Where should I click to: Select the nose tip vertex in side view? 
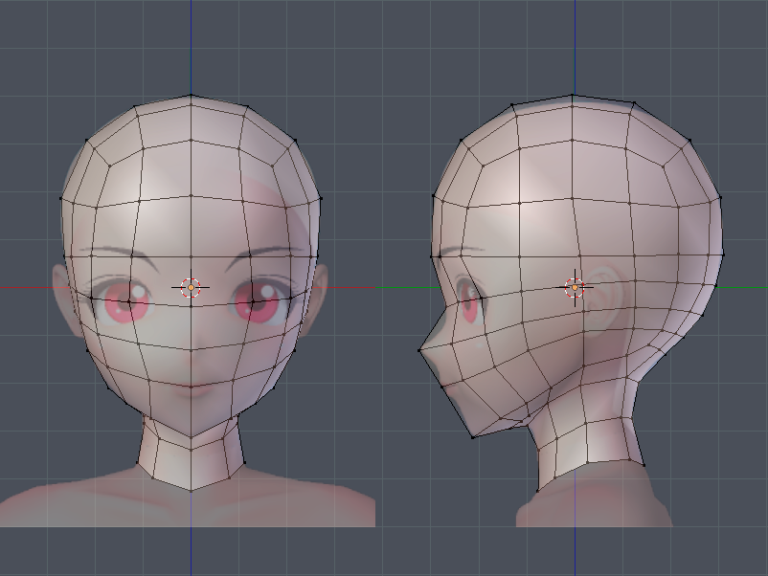tap(419, 350)
